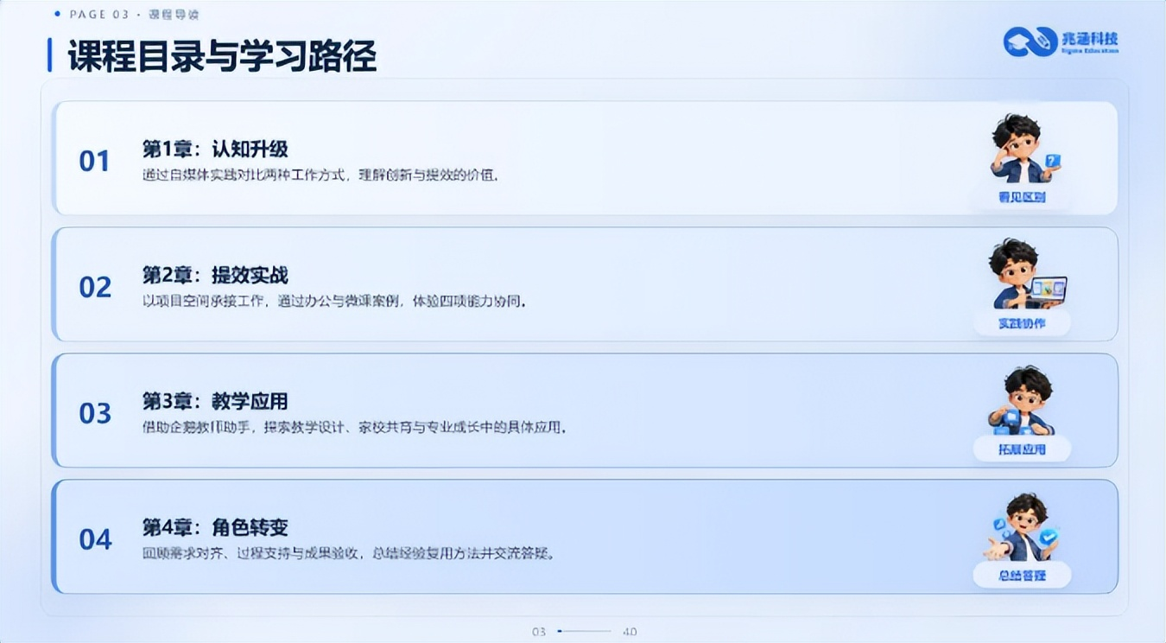
Task: Click the 实践协作 label pill
Action: tap(1022, 323)
